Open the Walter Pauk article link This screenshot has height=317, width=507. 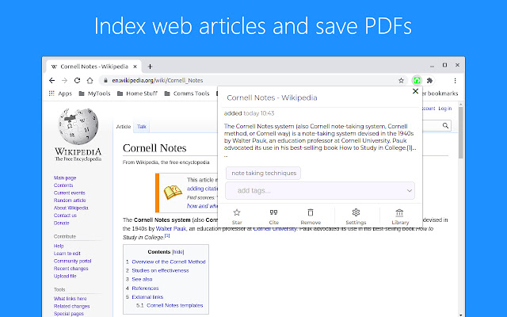tap(171, 229)
